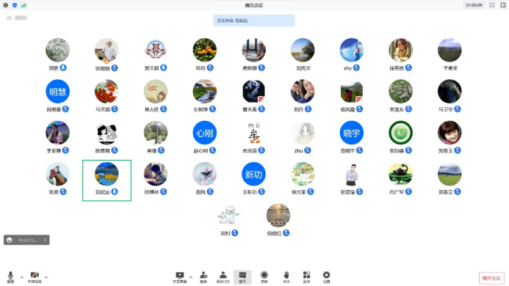Collapse the chat input bar arrow
The width and height of the screenshot is (509, 286).
click(x=45, y=240)
